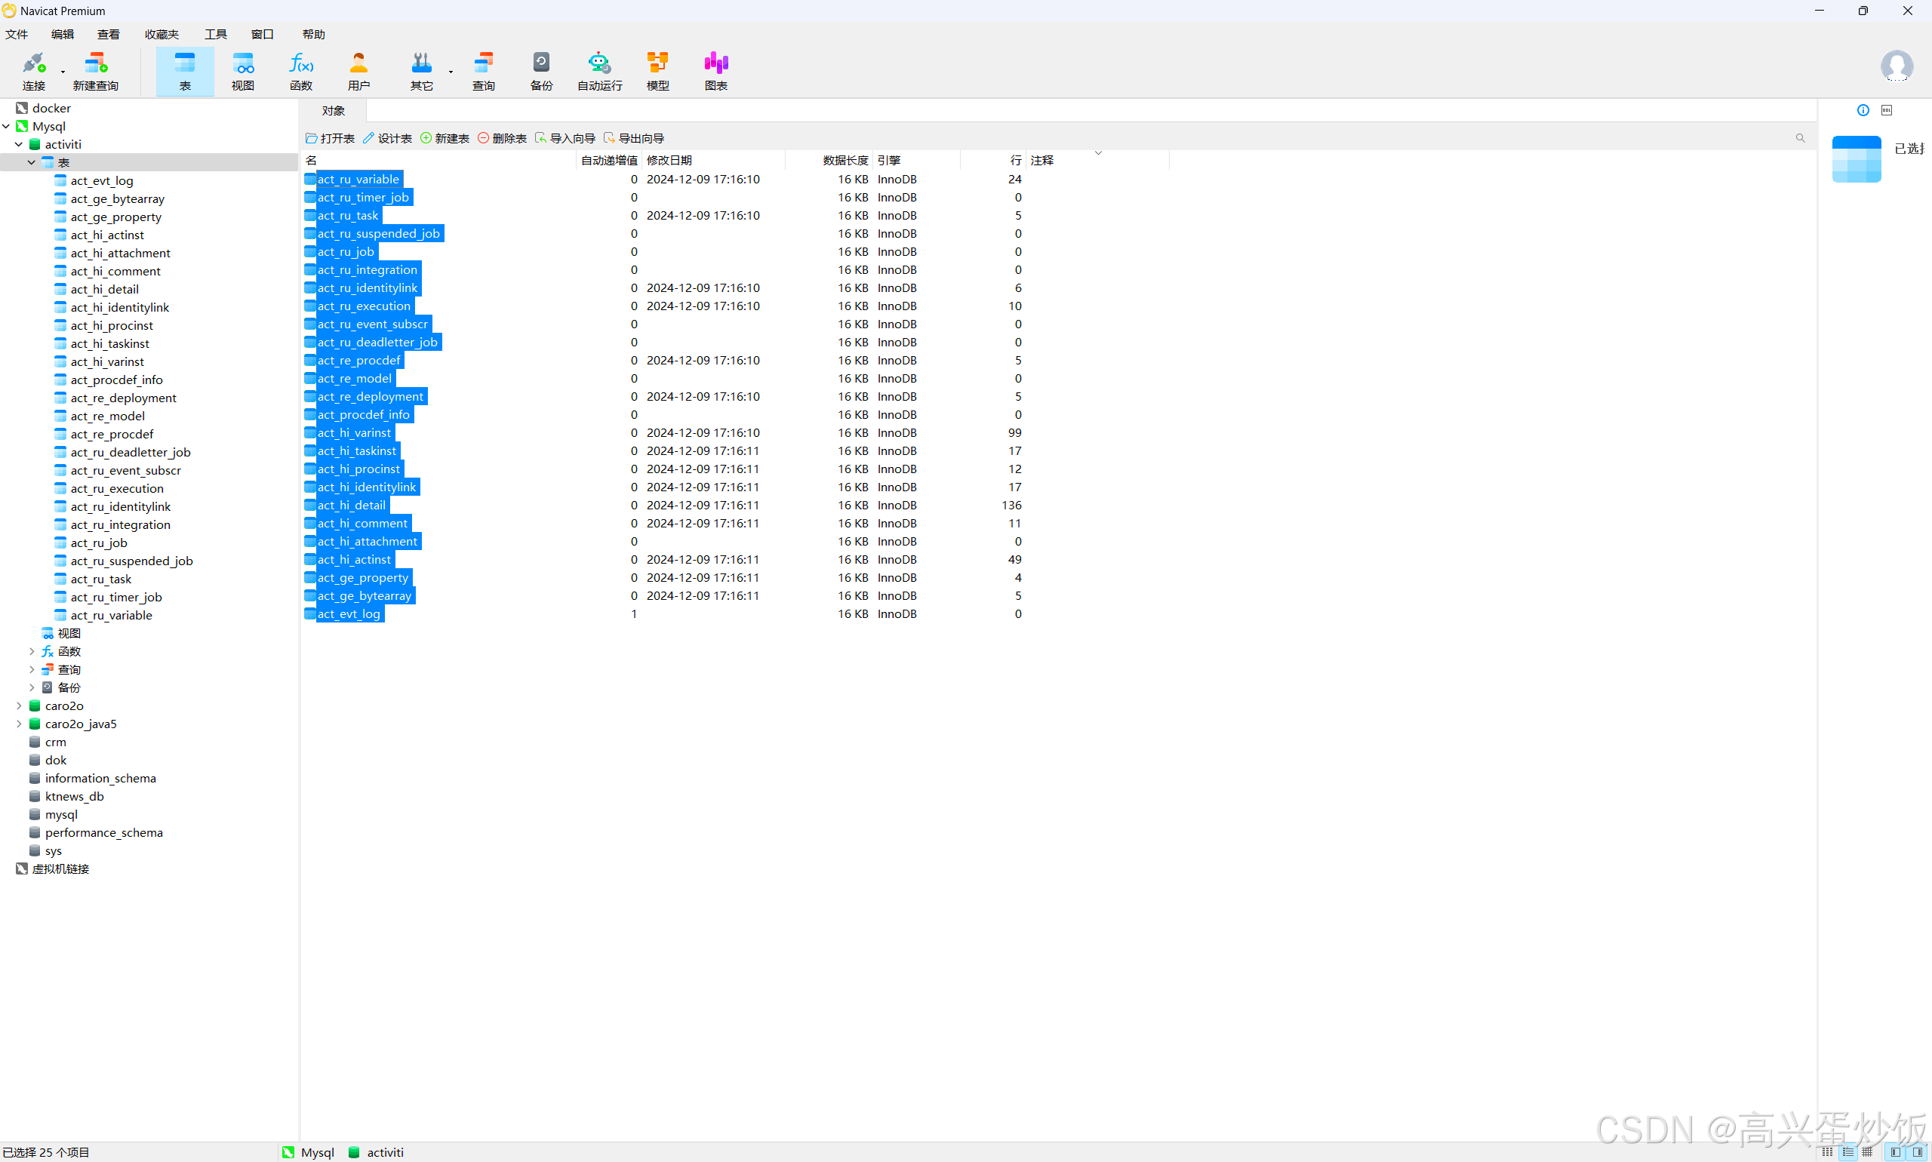Click the 删除表 delete table button
The image size is (1932, 1162).
[502, 138]
